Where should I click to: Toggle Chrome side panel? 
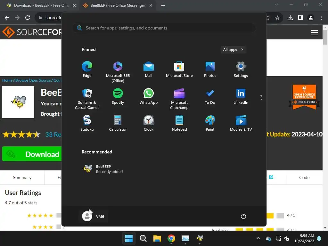point(300,18)
